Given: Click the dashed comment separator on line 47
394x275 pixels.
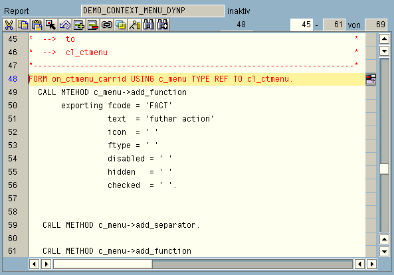Looking at the screenshot, I should click(194, 65).
